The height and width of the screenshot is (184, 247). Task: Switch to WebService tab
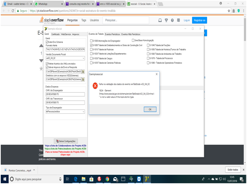(66, 34)
